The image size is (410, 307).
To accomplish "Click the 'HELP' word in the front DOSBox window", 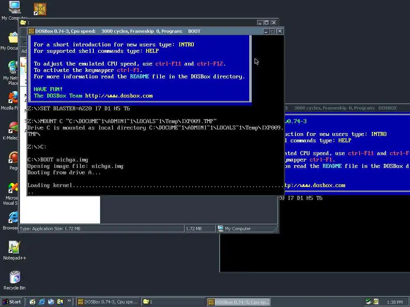I will pos(152,51).
